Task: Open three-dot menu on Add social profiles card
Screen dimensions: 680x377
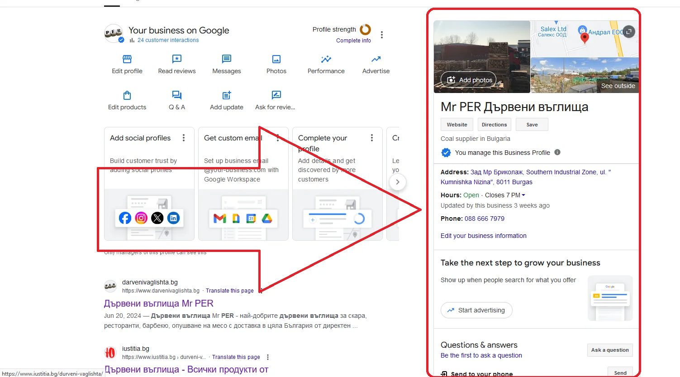Action: (x=184, y=138)
